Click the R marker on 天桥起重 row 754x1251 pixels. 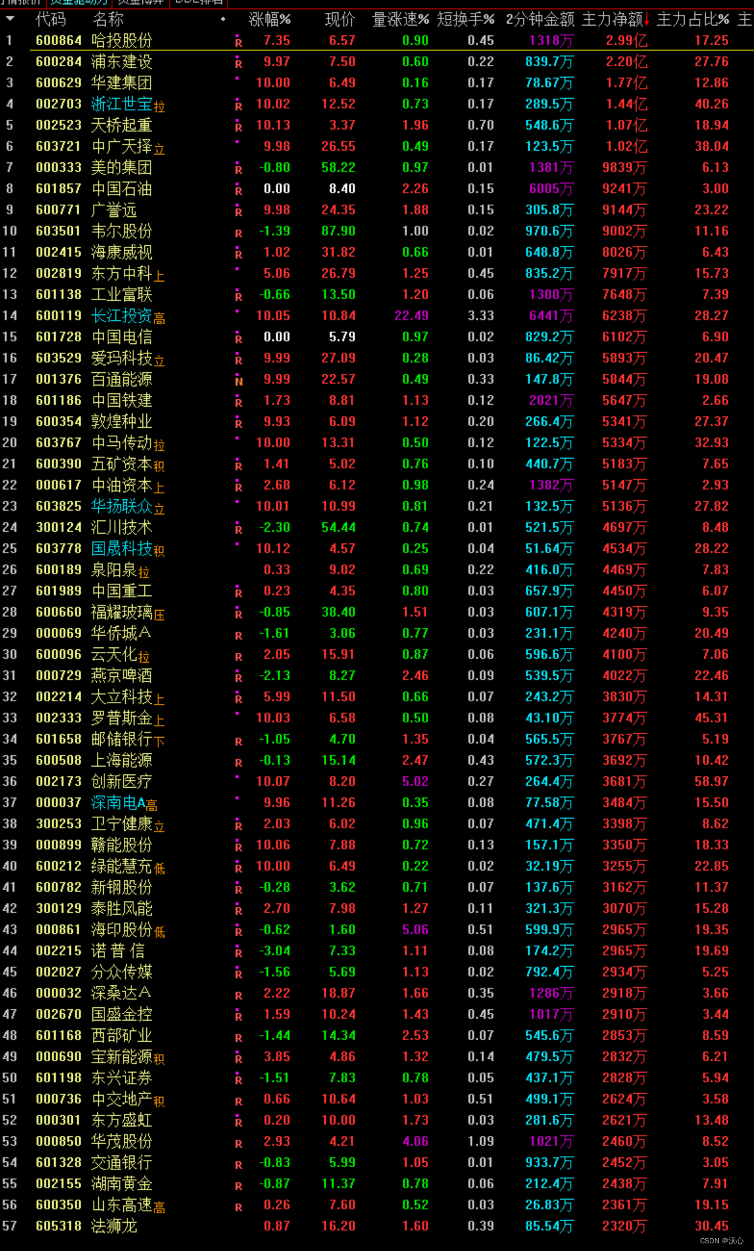point(239,128)
